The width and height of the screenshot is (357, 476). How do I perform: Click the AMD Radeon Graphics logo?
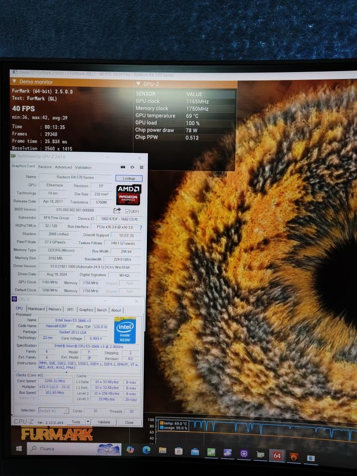coord(129,195)
